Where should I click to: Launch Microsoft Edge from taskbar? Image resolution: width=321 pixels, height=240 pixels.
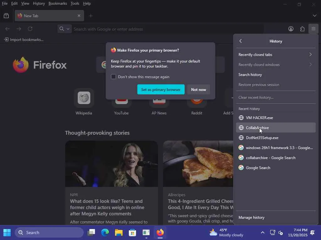point(105,232)
